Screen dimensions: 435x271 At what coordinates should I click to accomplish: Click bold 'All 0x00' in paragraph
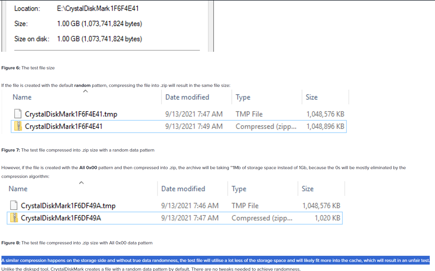(88, 168)
